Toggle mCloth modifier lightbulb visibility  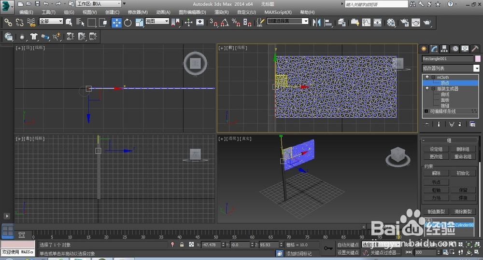coord(427,77)
